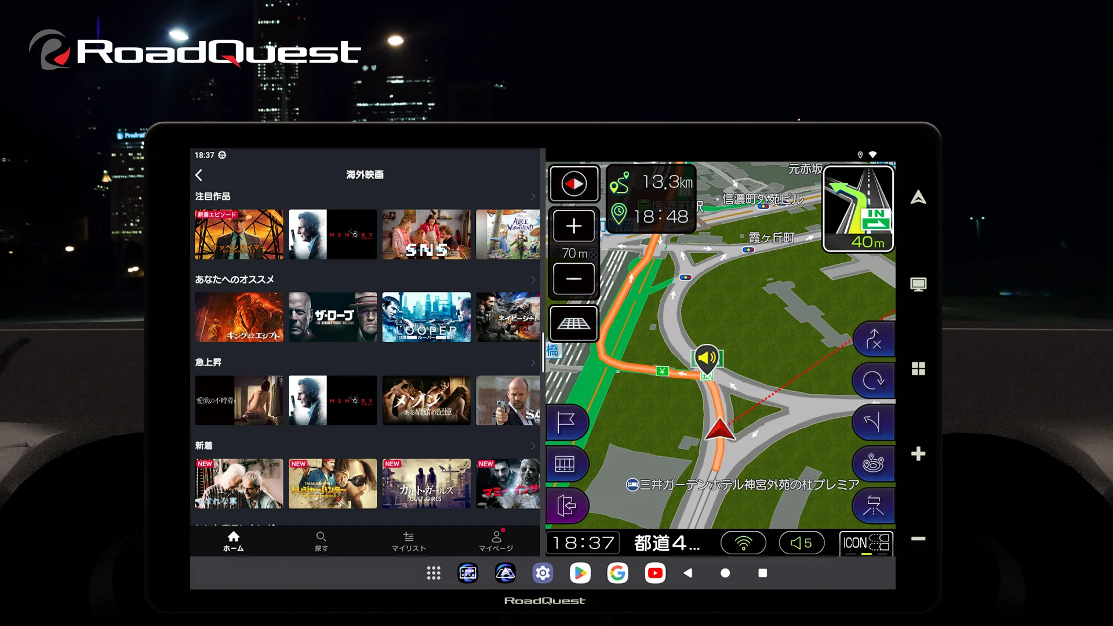Tap the voice guidance speaker icon
Viewport: 1113px width, 626px height.
point(707,359)
